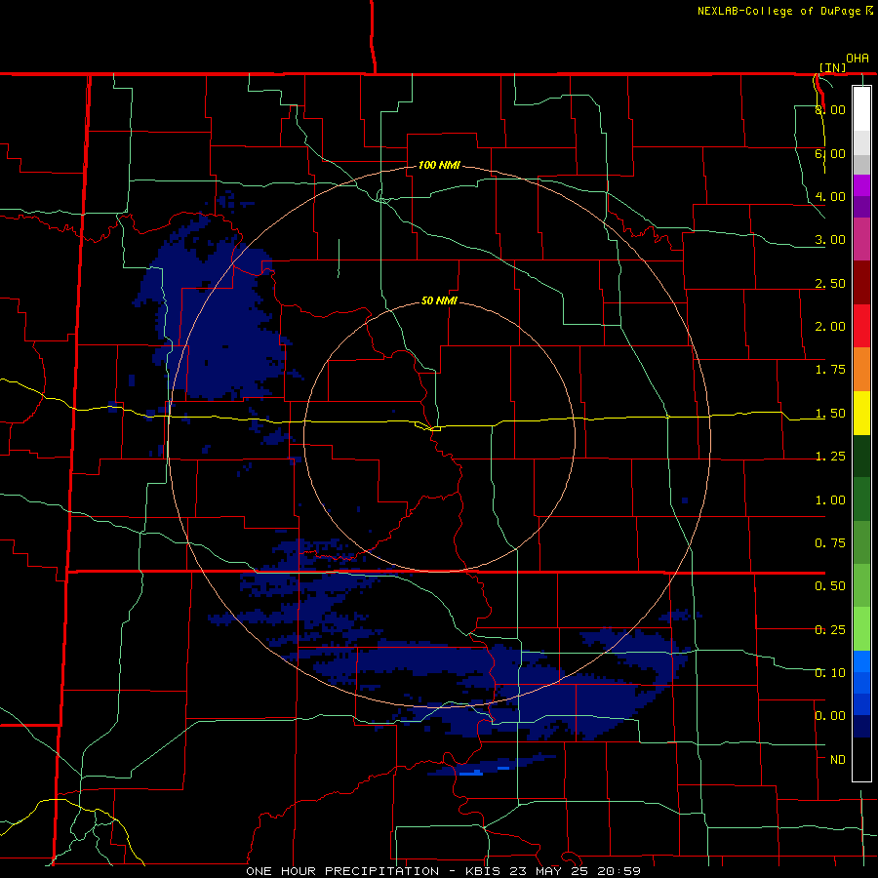Select the dark red legend color swatch

[861, 283]
